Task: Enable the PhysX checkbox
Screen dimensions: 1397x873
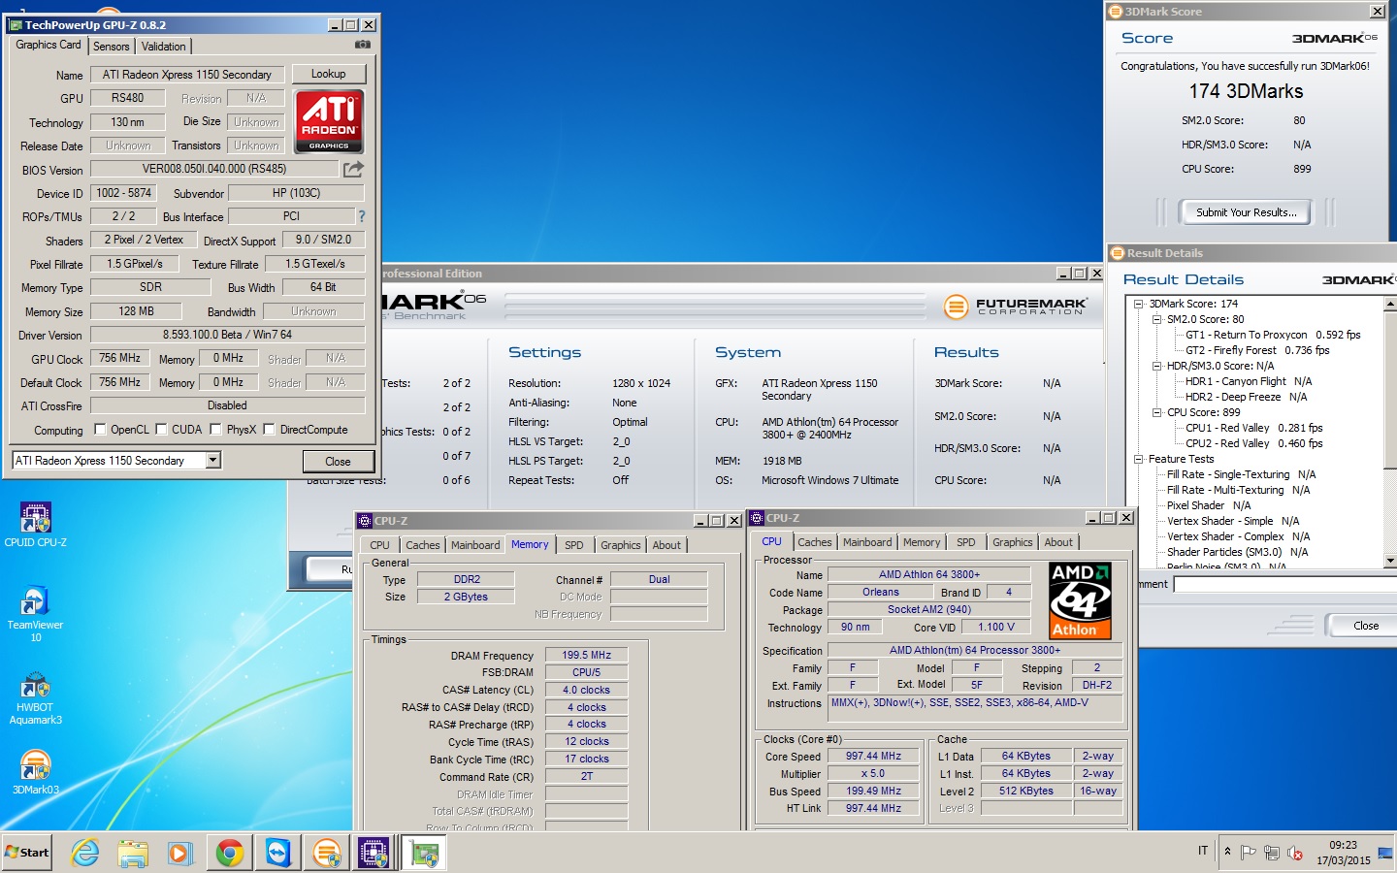Action: (x=215, y=429)
